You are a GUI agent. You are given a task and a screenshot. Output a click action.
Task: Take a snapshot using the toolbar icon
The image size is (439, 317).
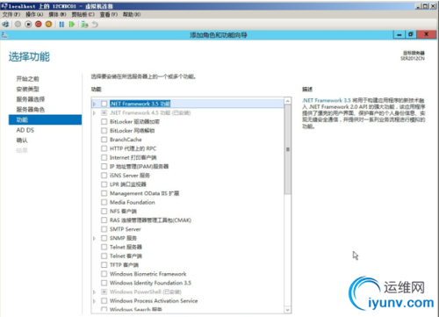[x=85, y=25]
